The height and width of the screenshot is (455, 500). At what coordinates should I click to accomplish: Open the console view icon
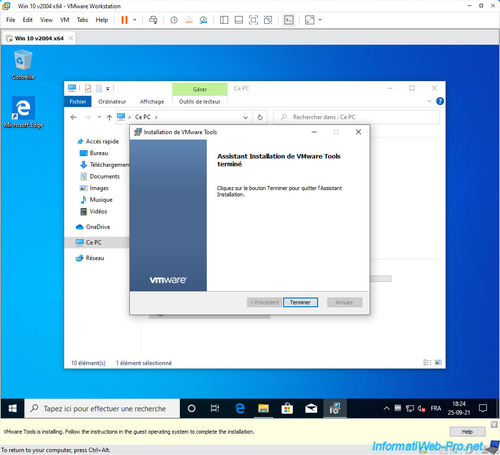pos(288,20)
